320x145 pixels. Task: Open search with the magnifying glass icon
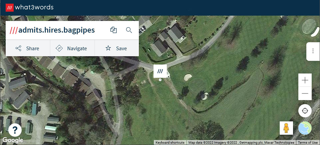click(129, 30)
